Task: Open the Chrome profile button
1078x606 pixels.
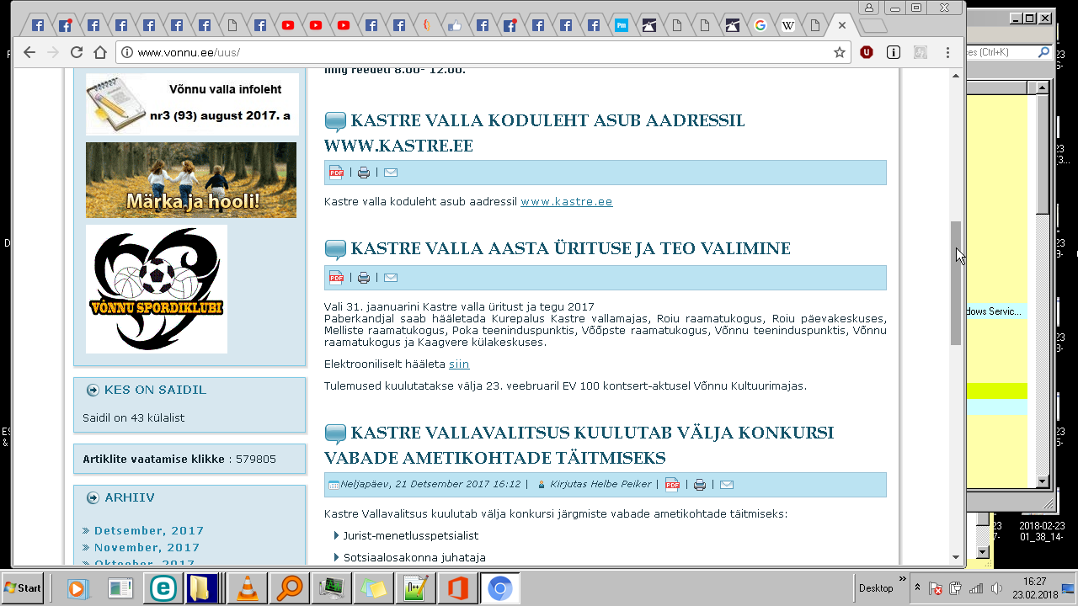Action: point(867,8)
